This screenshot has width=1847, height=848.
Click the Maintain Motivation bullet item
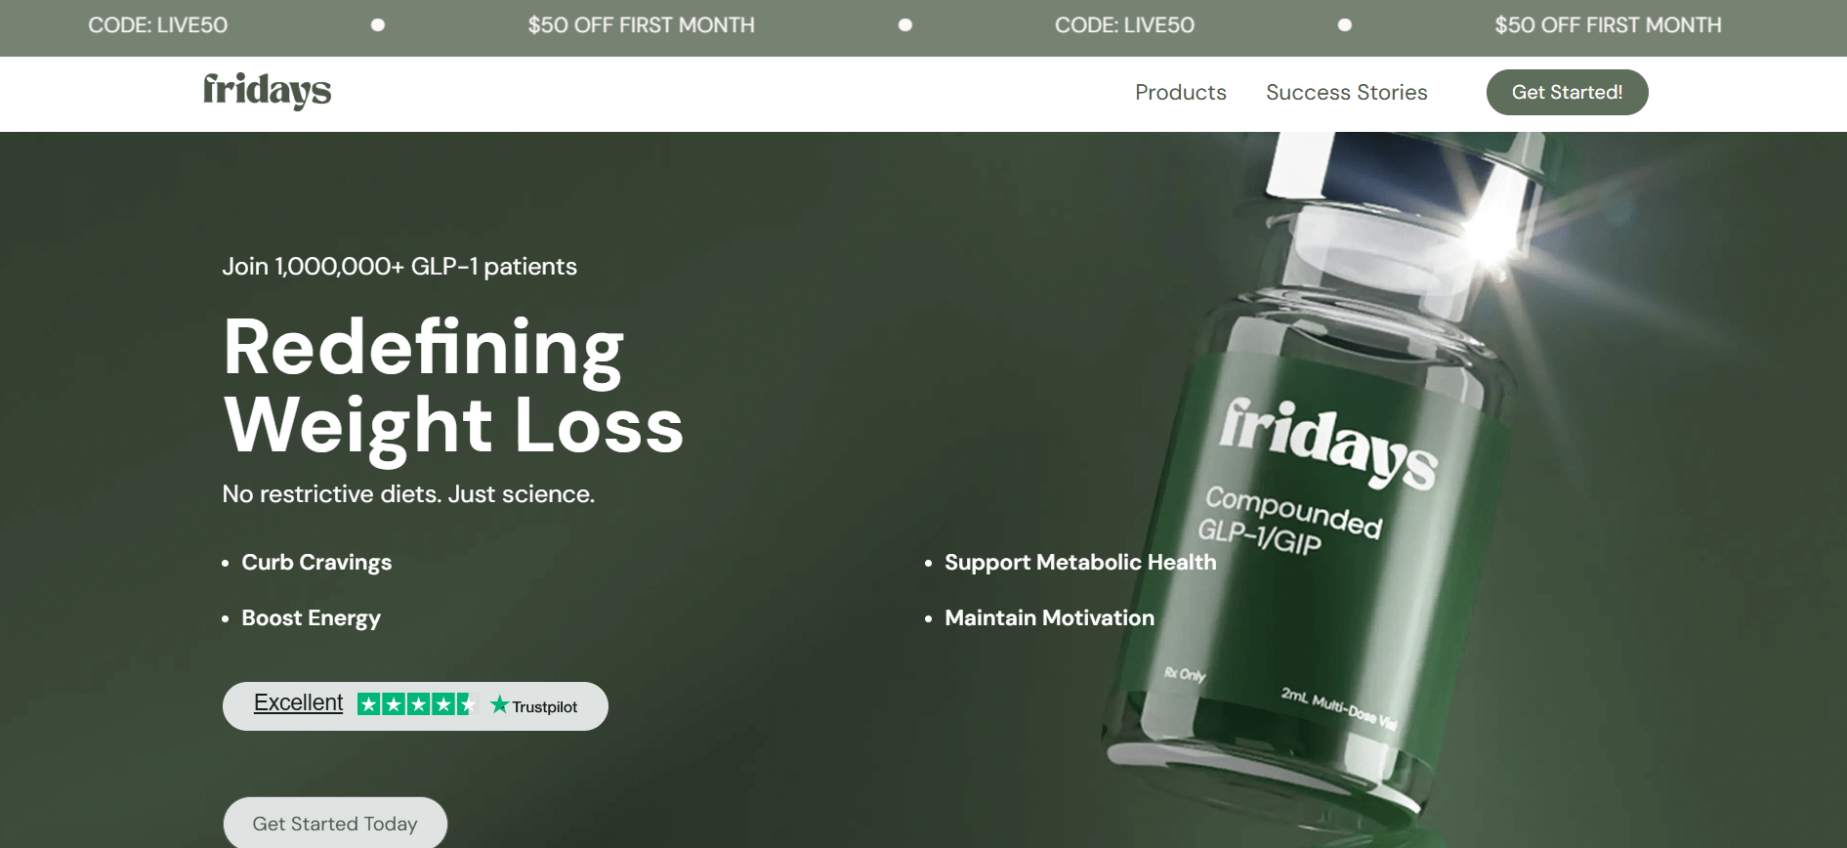tap(1049, 618)
